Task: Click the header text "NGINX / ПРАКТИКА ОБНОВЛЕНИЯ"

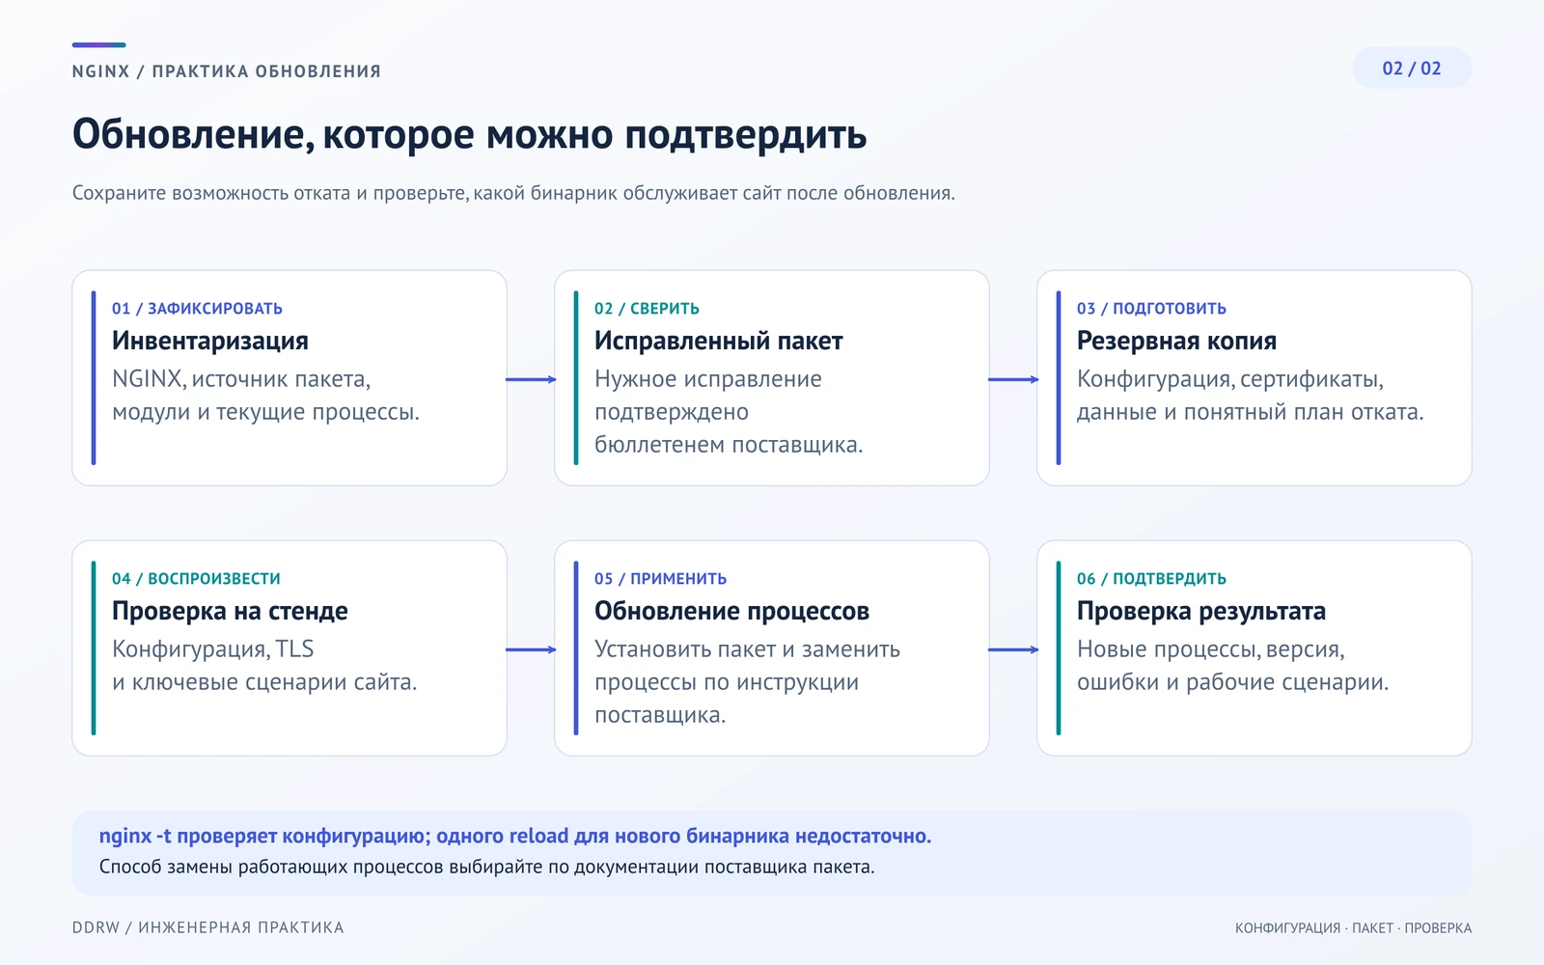Action: click(227, 71)
